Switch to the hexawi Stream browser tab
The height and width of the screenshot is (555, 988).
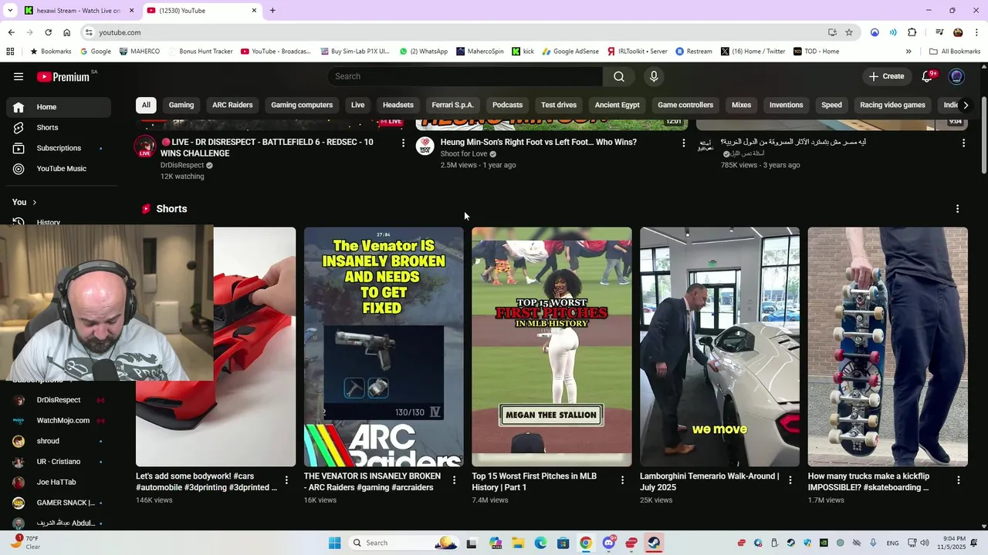(x=79, y=11)
